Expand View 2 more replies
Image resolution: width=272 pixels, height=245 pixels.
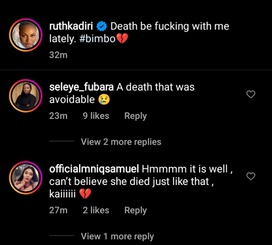click(121, 142)
